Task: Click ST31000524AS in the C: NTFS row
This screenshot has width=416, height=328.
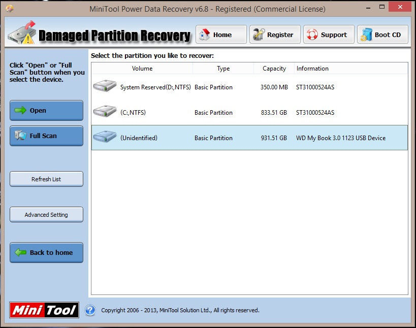Action: pyautogui.click(x=315, y=113)
